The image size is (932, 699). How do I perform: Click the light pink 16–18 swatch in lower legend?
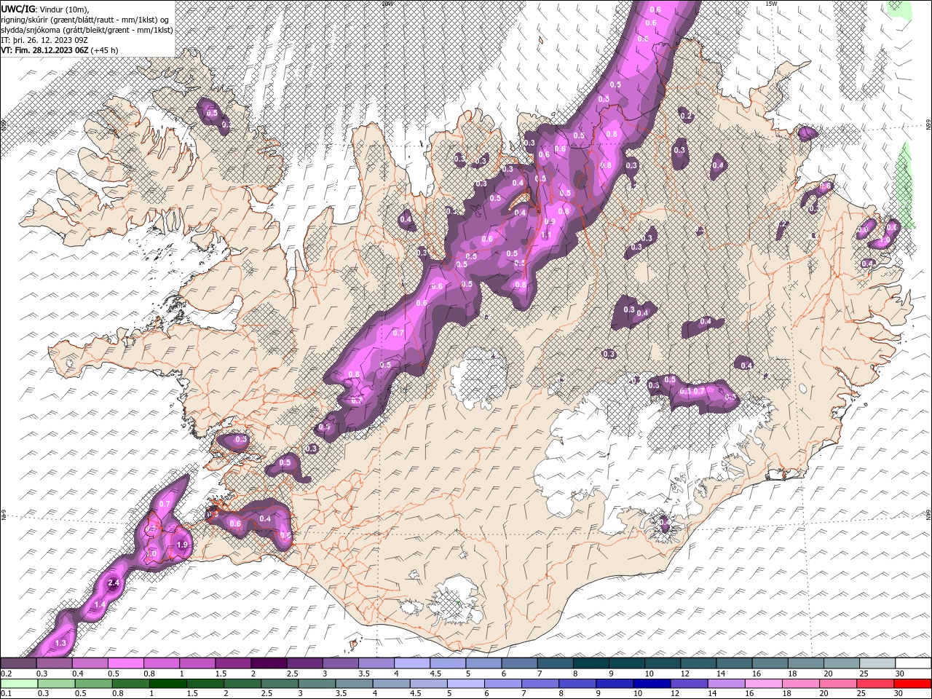763,683
